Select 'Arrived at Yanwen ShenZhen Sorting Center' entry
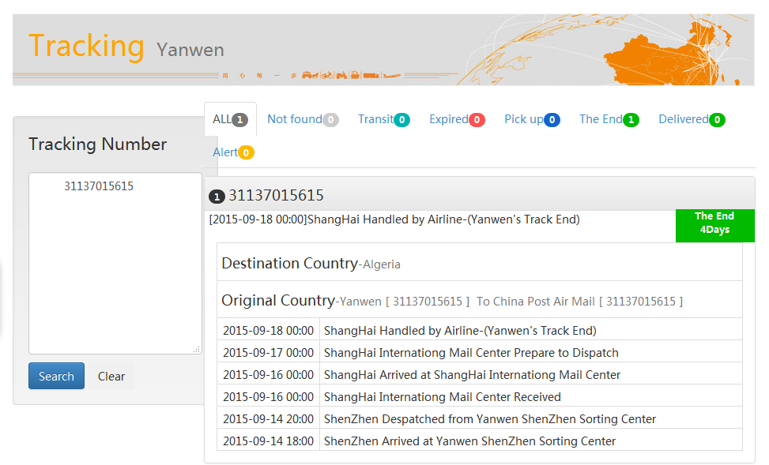 click(531, 441)
